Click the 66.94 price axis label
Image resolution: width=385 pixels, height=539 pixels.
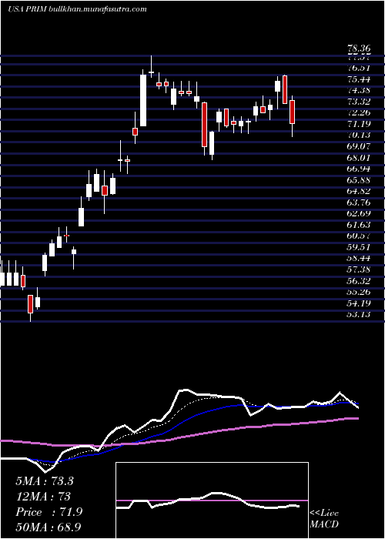(359, 169)
